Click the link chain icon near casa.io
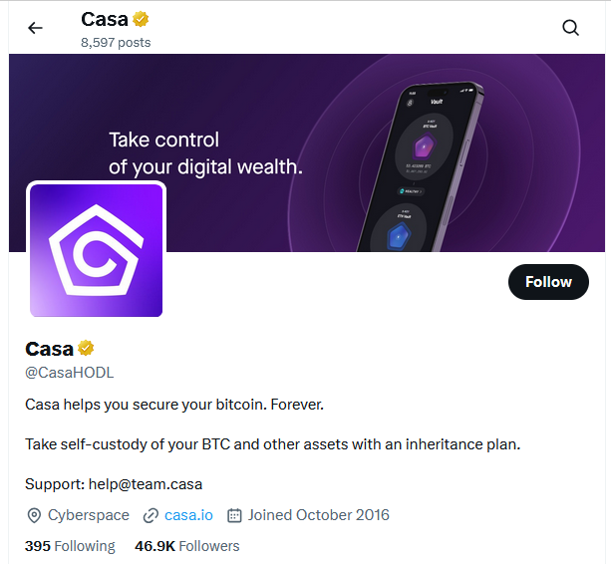Viewport: 611px width, 564px height. pos(151,515)
